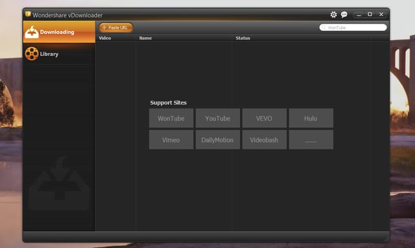
Task: Click the magnifier icon in search box
Action: pyautogui.click(x=324, y=27)
